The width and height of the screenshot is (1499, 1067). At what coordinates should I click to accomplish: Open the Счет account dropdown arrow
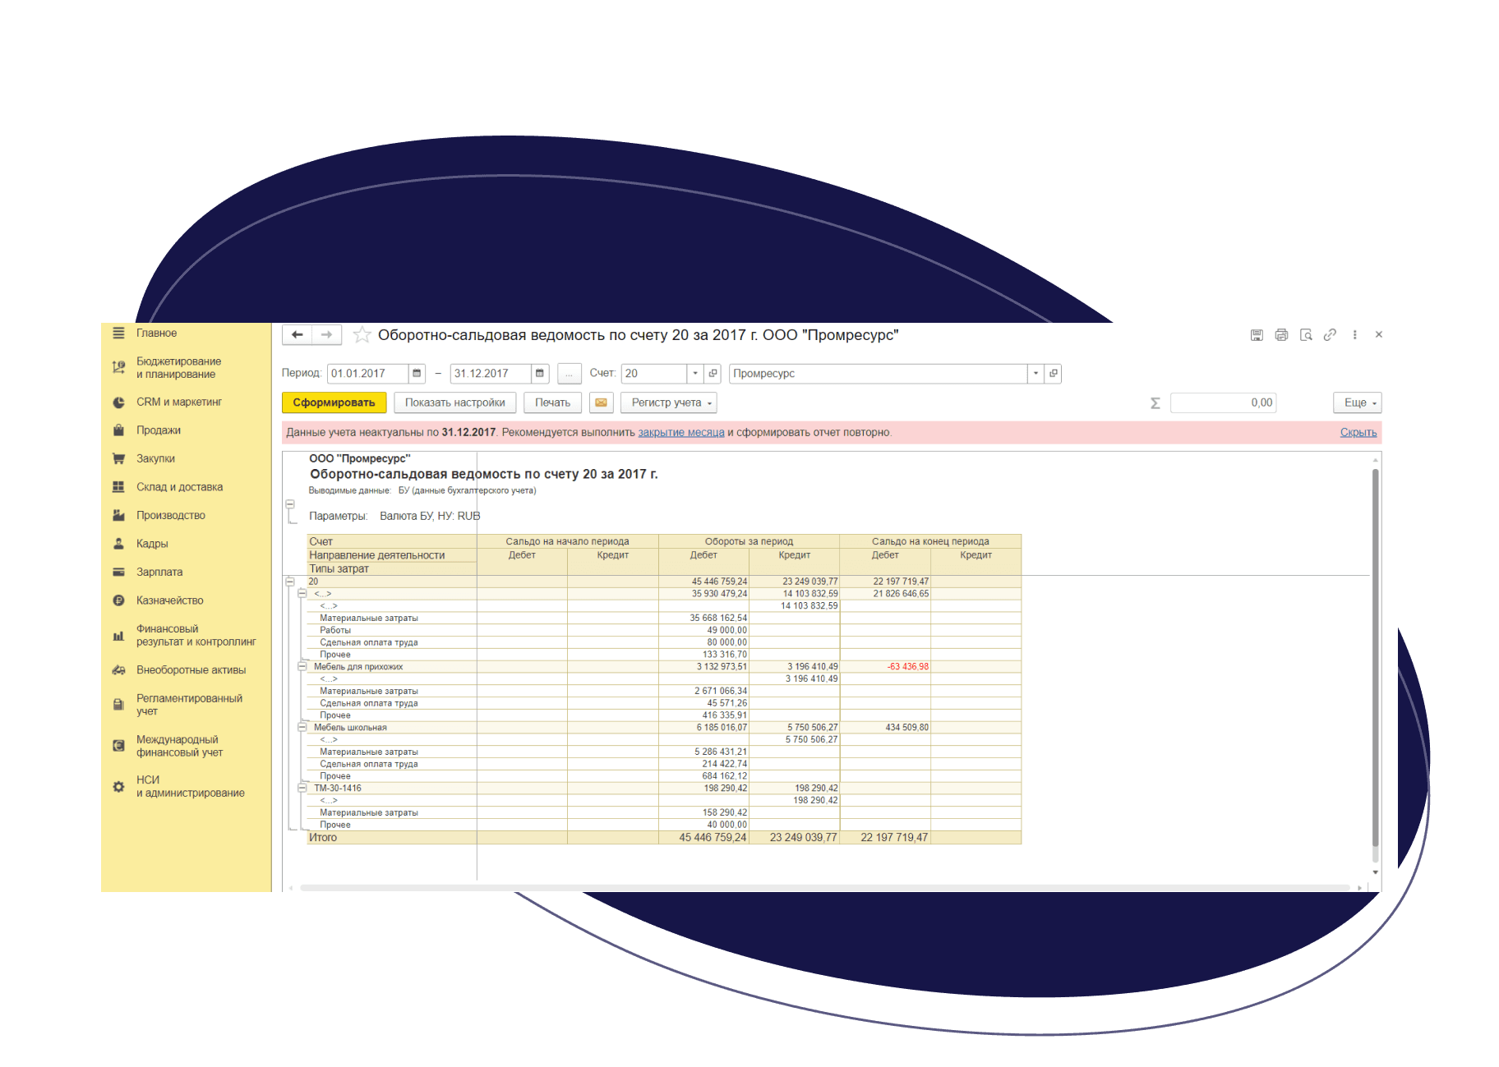coord(695,374)
